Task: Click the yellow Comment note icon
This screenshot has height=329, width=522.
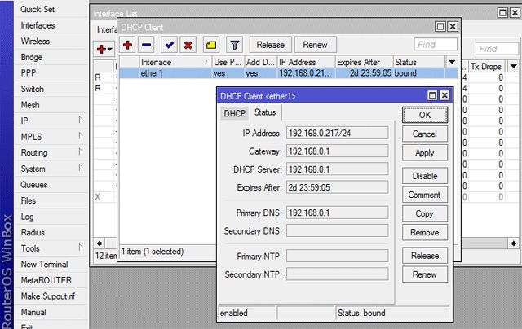Action: 211,45
